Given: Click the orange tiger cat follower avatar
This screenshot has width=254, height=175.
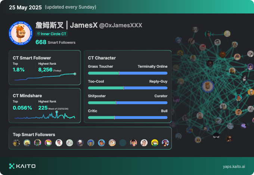Looking at the screenshot, I should click(112, 143).
